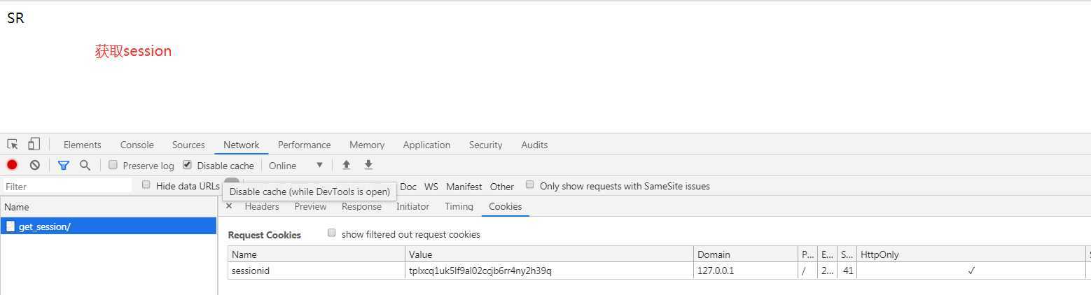
Task: Export HAR file download arrow icon
Action: tap(368, 165)
